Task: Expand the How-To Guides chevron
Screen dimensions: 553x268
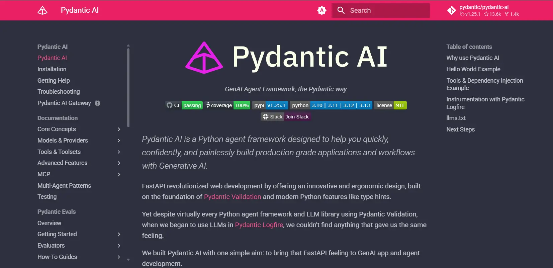Action: [x=119, y=257]
